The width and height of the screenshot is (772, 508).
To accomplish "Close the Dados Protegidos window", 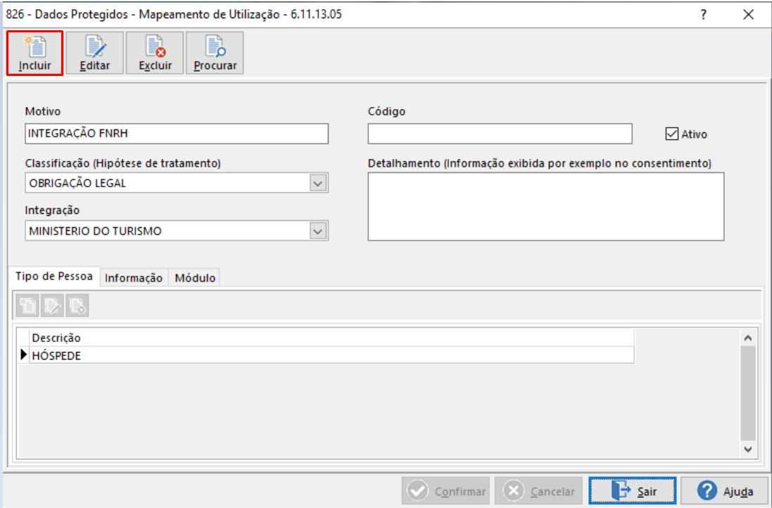I will point(748,14).
